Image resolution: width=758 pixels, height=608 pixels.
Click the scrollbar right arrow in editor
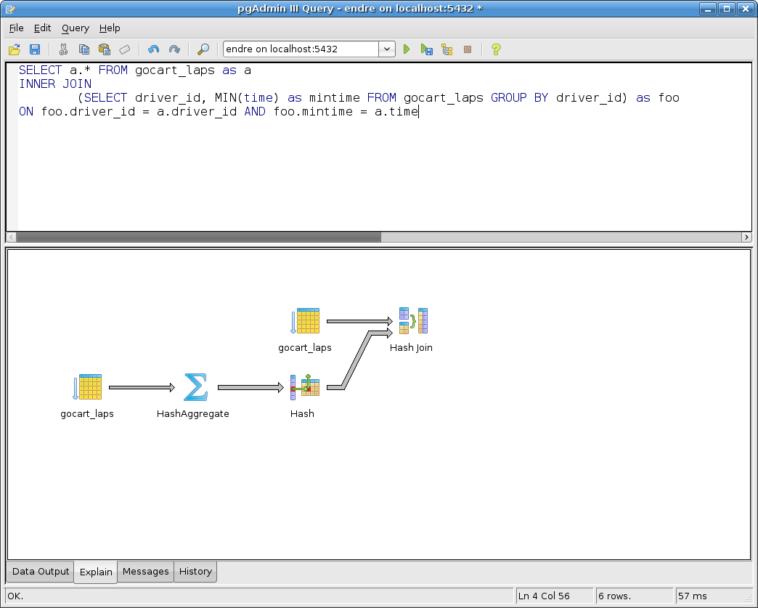pyautogui.click(x=746, y=238)
